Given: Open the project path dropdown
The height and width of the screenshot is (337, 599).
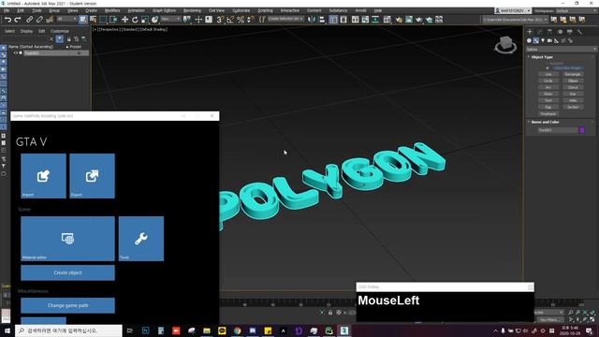Looking at the screenshot, I should (515, 19).
